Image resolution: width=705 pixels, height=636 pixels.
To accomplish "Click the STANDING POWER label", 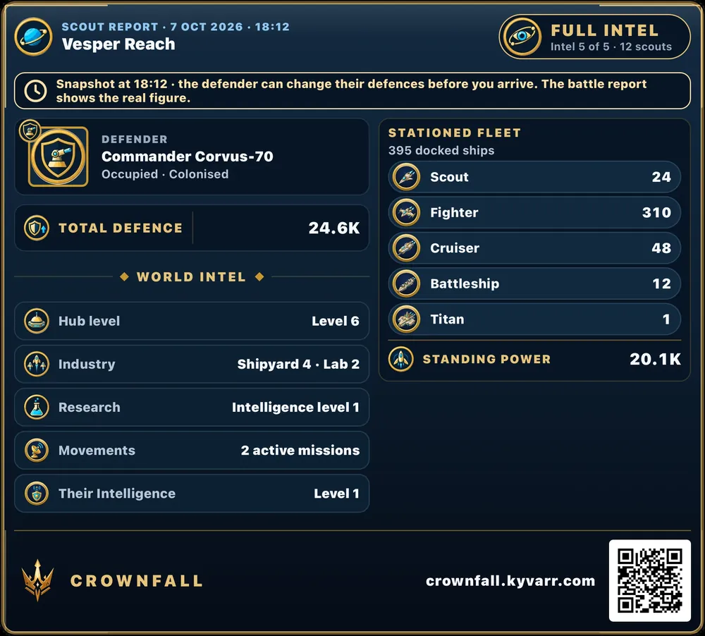I will point(486,359).
